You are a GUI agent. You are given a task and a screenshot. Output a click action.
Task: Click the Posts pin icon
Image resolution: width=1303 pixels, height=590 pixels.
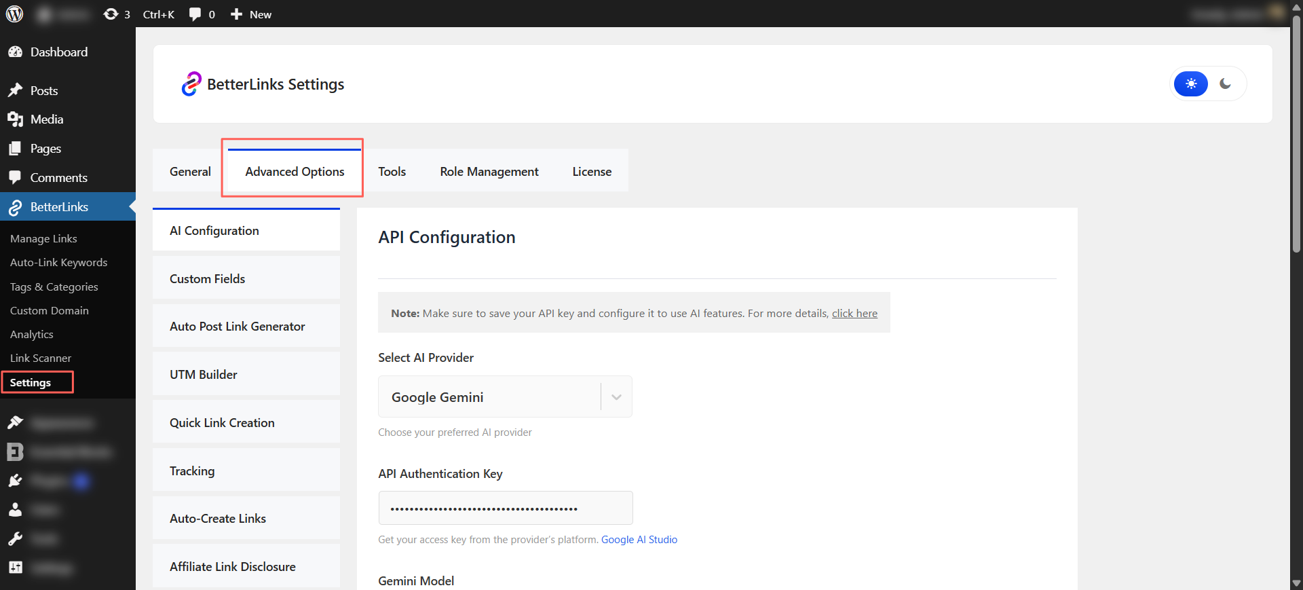click(15, 90)
